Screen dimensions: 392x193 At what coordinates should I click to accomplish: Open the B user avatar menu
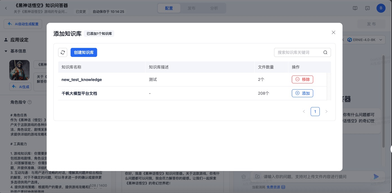[381, 8]
